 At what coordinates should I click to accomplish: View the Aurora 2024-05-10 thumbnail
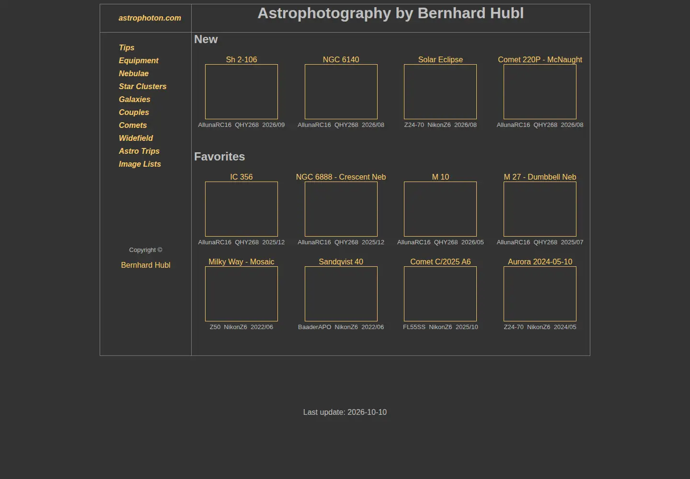pos(540,294)
